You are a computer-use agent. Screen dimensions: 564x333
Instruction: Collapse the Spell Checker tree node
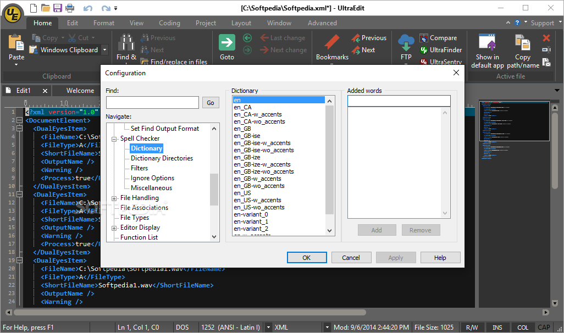[x=114, y=139]
